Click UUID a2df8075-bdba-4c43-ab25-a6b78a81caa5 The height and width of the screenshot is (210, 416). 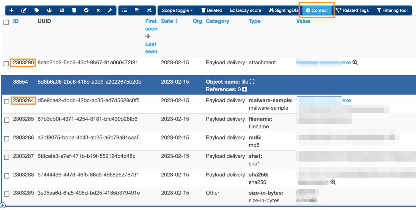pyautogui.click(x=88, y=137)
